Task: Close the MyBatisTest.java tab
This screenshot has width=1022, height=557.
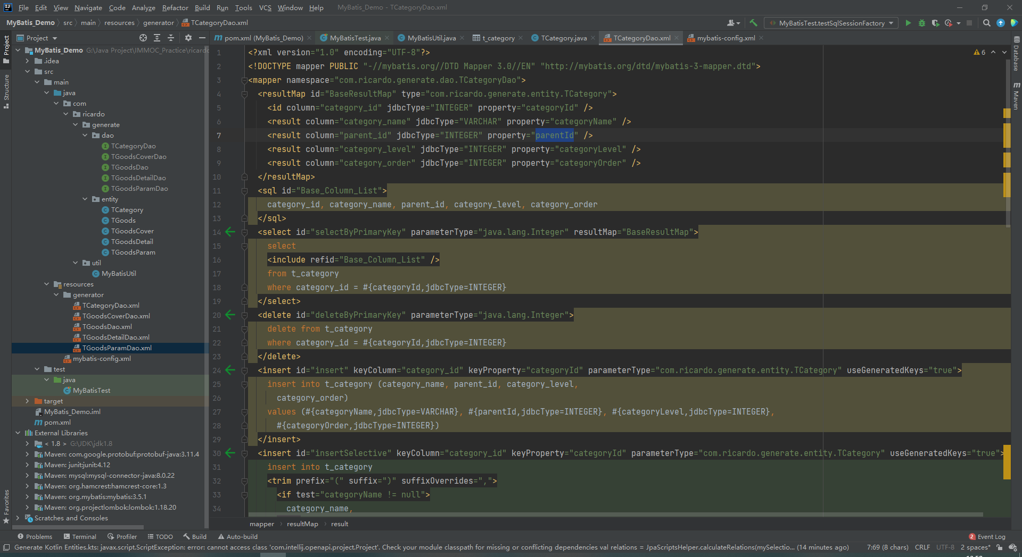Action: (x=387, y=38)
